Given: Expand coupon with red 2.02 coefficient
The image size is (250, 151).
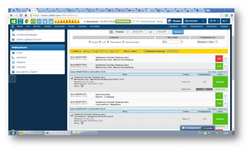Looking at the screenshot, I should 225,59.
